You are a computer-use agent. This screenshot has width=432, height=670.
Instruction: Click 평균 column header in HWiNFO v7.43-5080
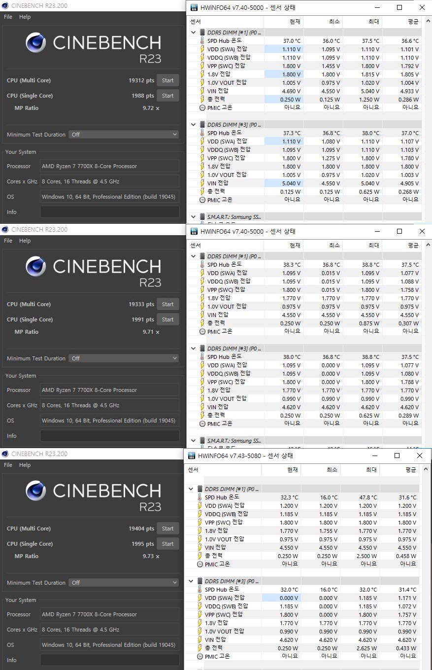click(x=399, y=470)
